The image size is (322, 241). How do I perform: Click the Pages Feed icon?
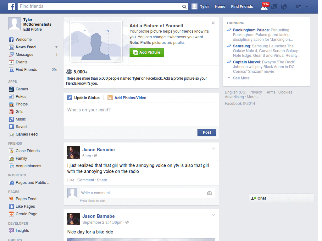point(11,199)
